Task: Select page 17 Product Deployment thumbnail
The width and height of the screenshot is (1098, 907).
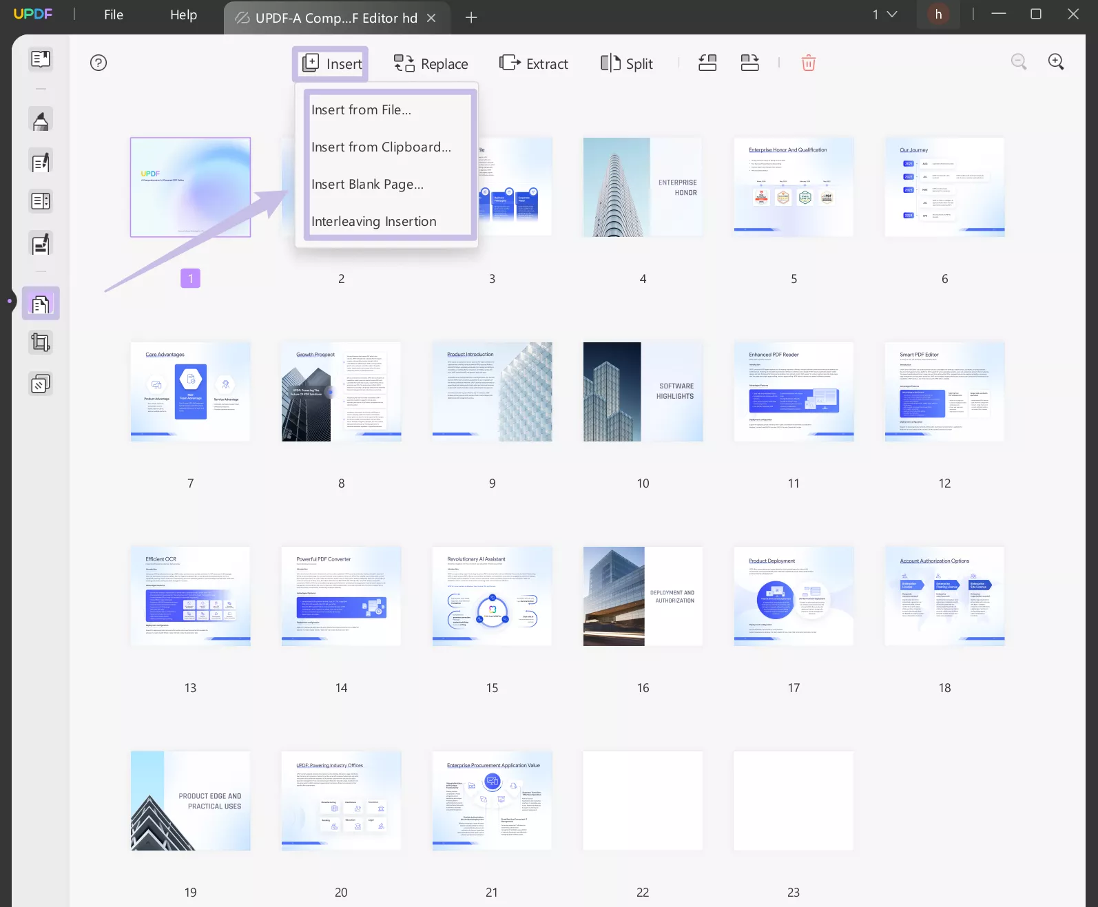Action: [x=794, y=596]
